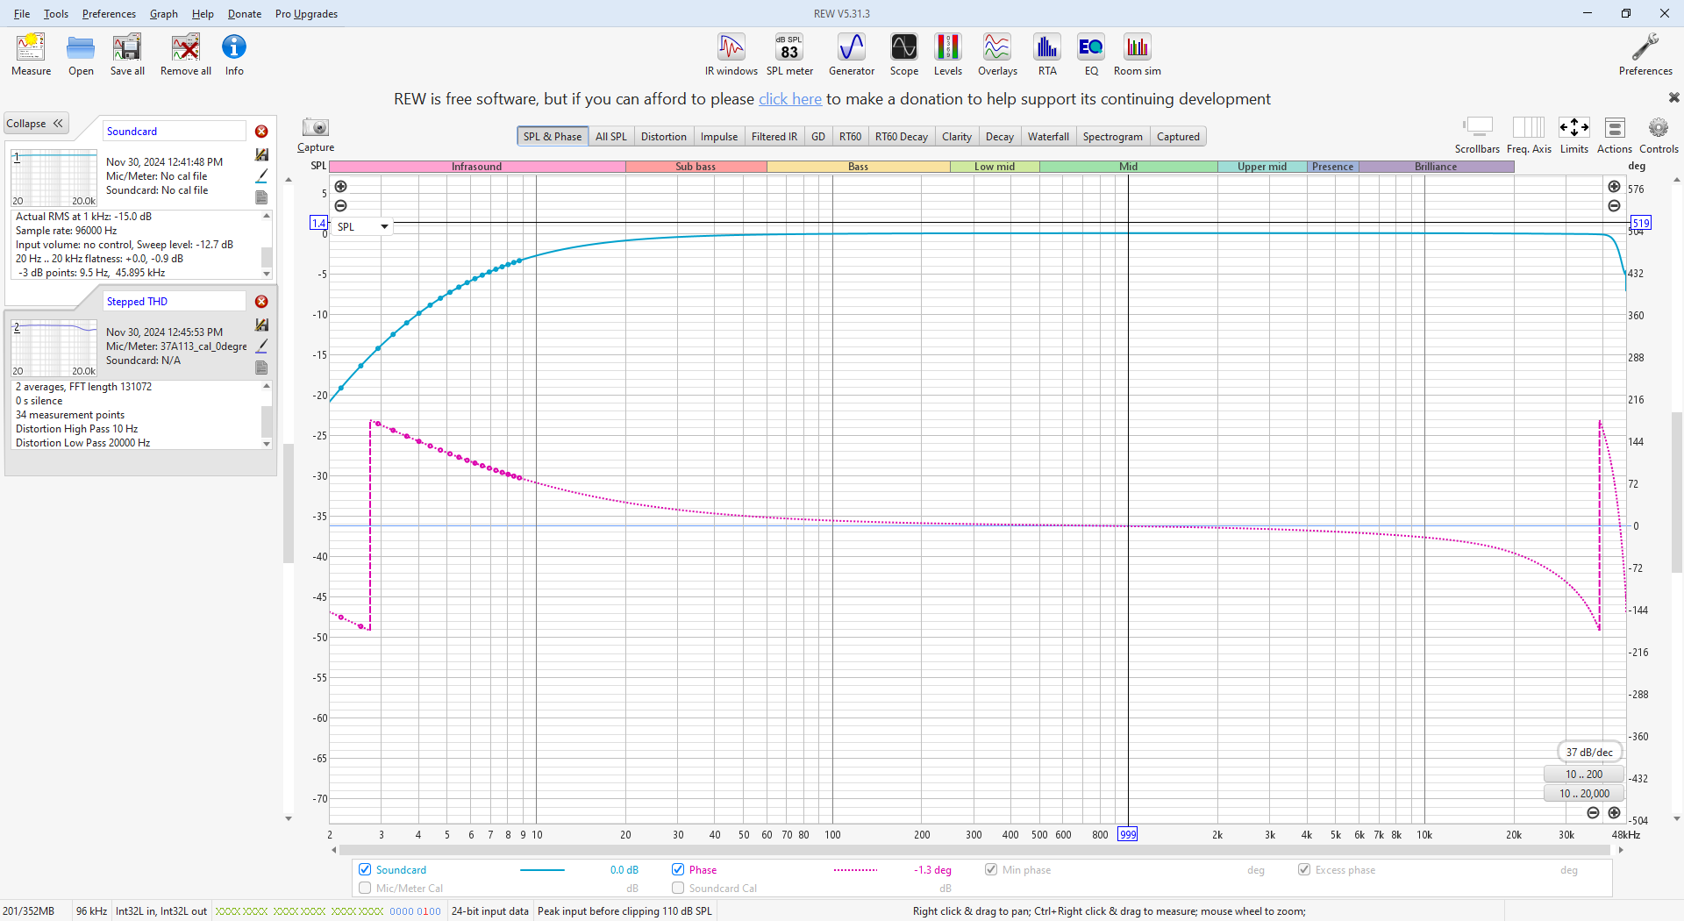
Task: Remove the Stepped THD measurement
Action: [x=261, y=302]
